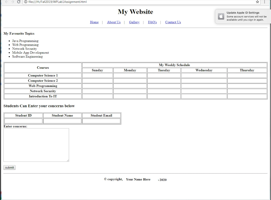Screen dimensions: 271x200
Task: Click the Courses table header
Action: (x=43, y=68)
